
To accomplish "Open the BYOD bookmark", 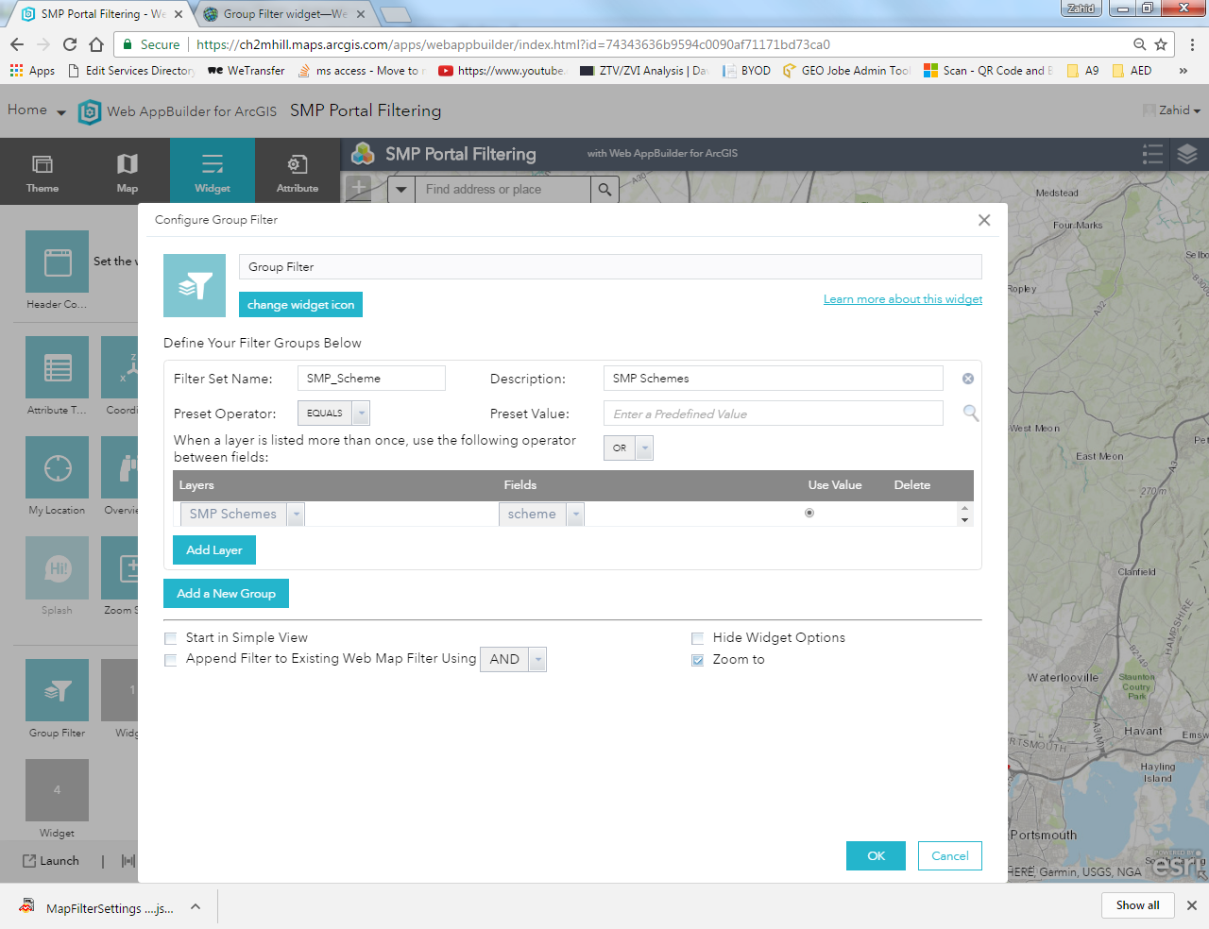I will [747, 71].
